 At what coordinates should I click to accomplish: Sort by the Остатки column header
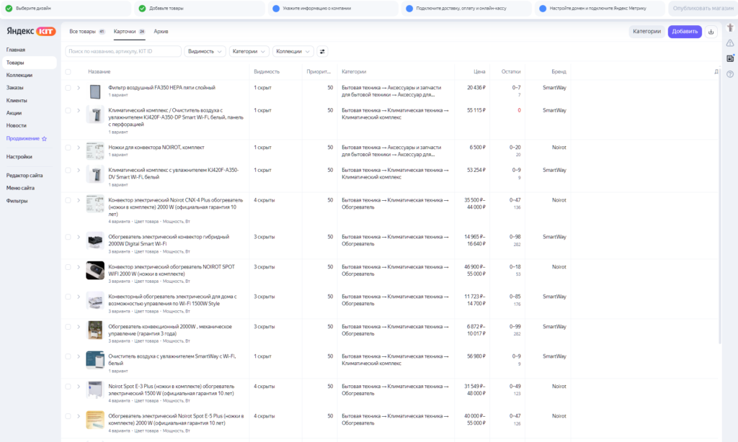coord(511,72)
